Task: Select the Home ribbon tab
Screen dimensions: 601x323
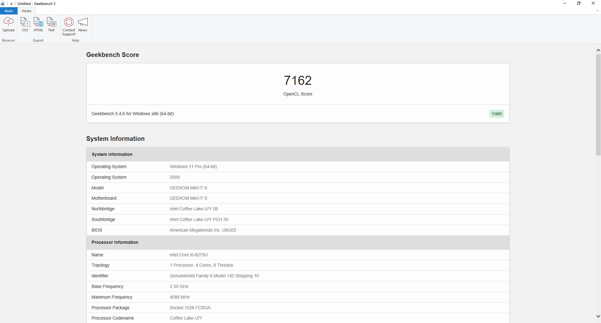Action: tap(27, 11)
